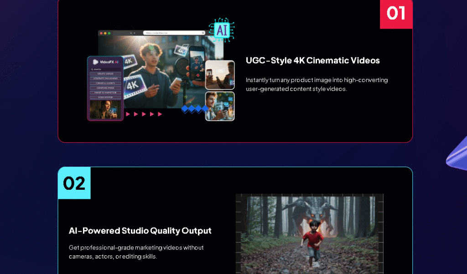Click the row of pink play arrows
Image resolution: width=467 pixels, height=274 pixels.
click(x=144, y=114)
